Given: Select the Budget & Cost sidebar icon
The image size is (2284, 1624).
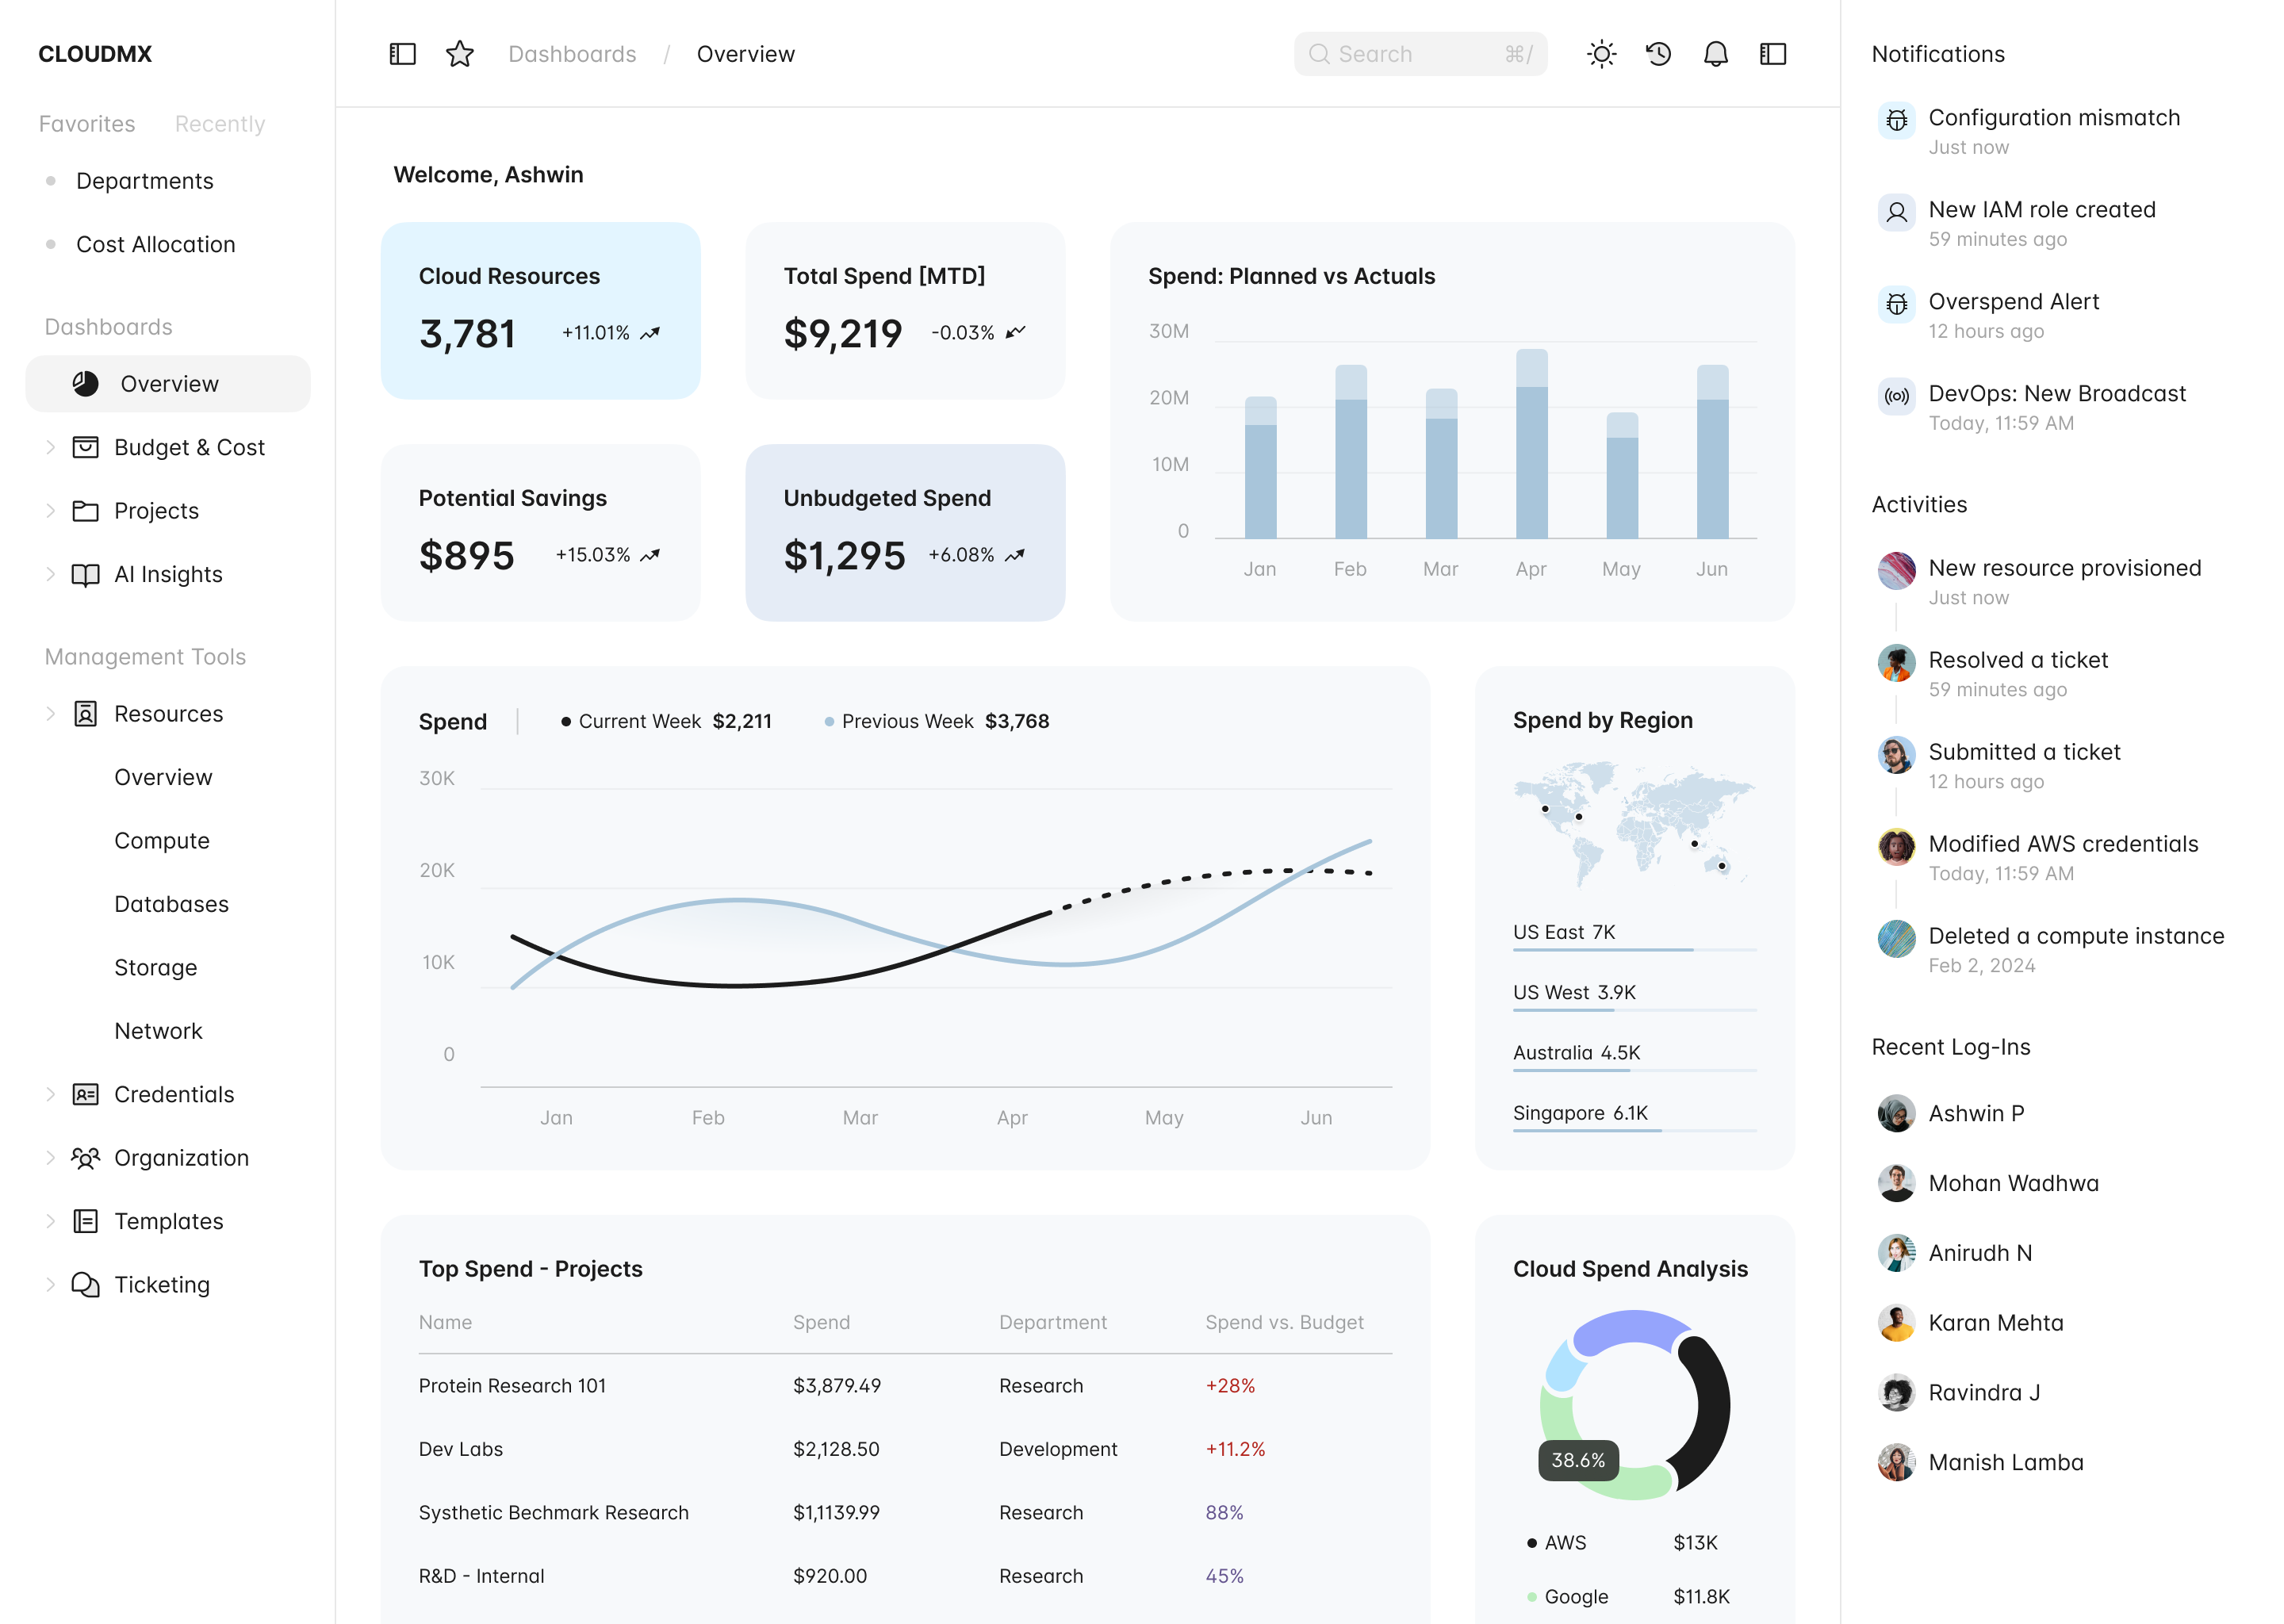Looking at the screenshot, I should (85, 447).
